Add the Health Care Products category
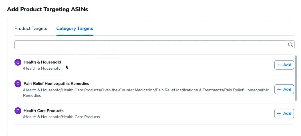Image resolution: width=301 pixels, height=136 pixels. (284, 114)
